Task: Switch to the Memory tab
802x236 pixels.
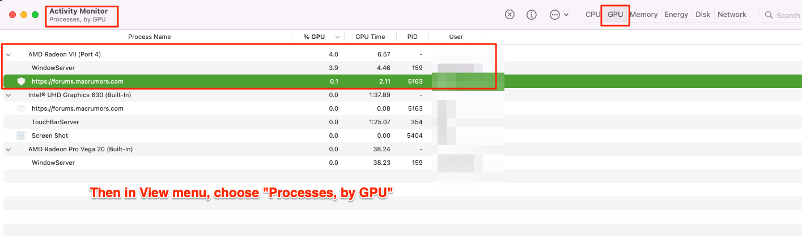Action: (x=644, y=15)
